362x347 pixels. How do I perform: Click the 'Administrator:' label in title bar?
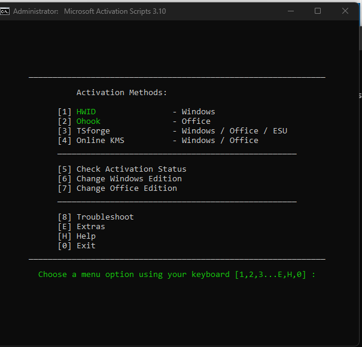[36, 11]
